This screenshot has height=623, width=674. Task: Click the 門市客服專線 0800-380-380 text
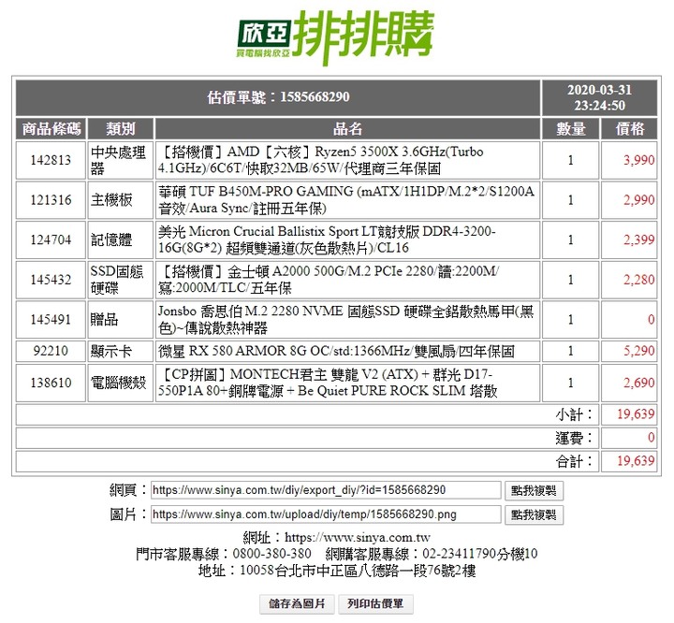coord(224,554)
